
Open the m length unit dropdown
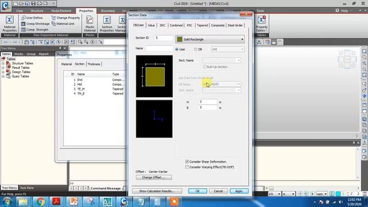(x=289, y=194)
